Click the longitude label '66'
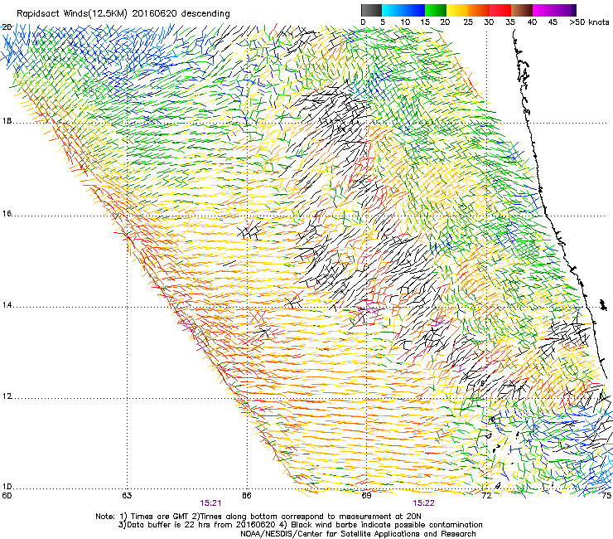The height and width of the screenshot is (539, 613). (247, 496)
